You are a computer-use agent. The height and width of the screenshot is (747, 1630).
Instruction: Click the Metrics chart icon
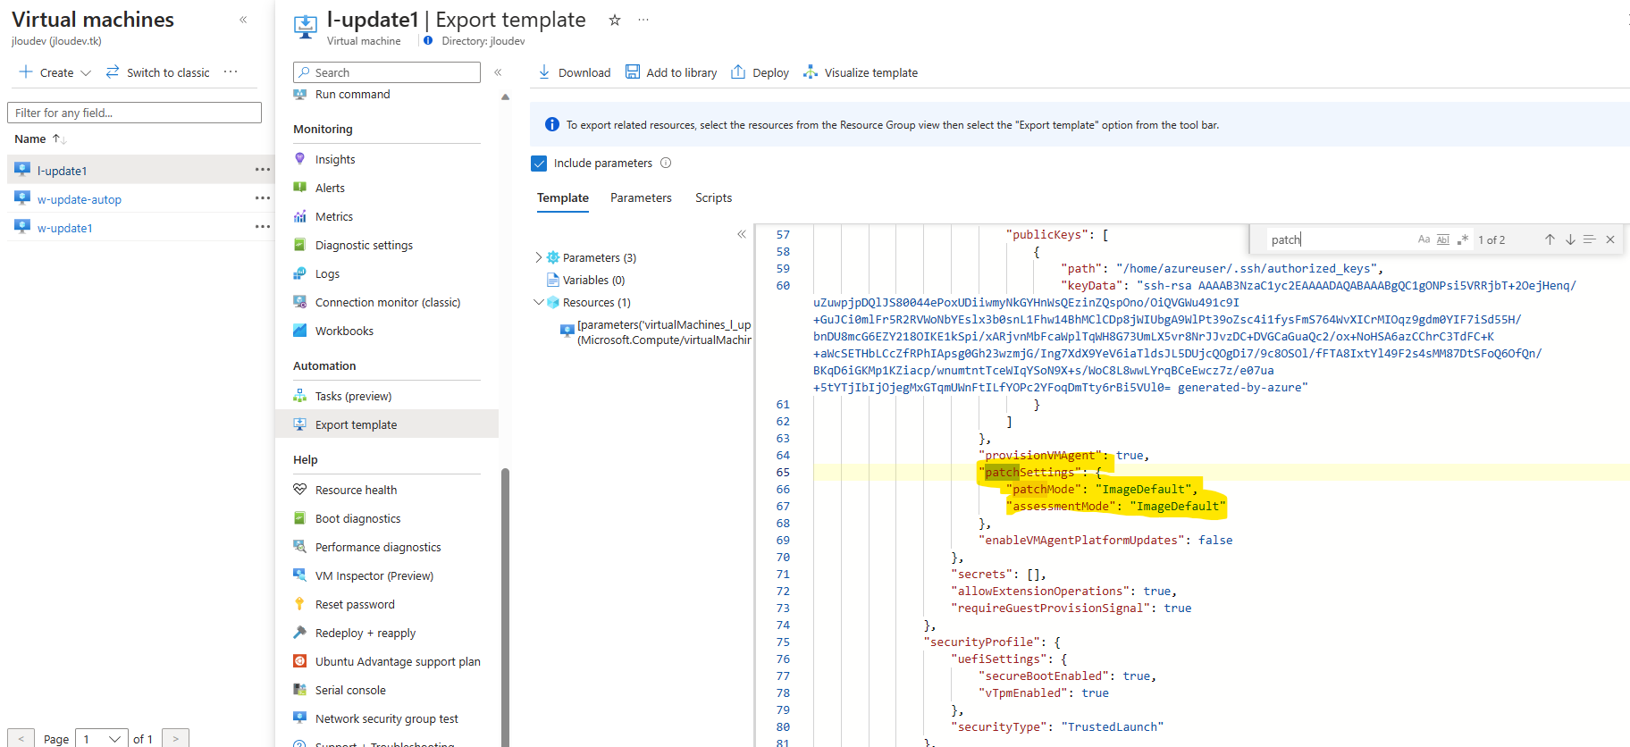pyautogui.click(x=300, y=216)
